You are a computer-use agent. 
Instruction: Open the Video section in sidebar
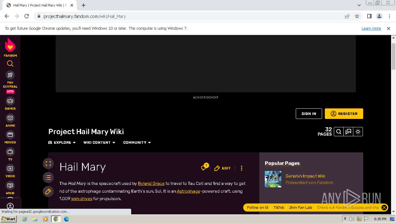pyautogui.click(x=10, y=171)
